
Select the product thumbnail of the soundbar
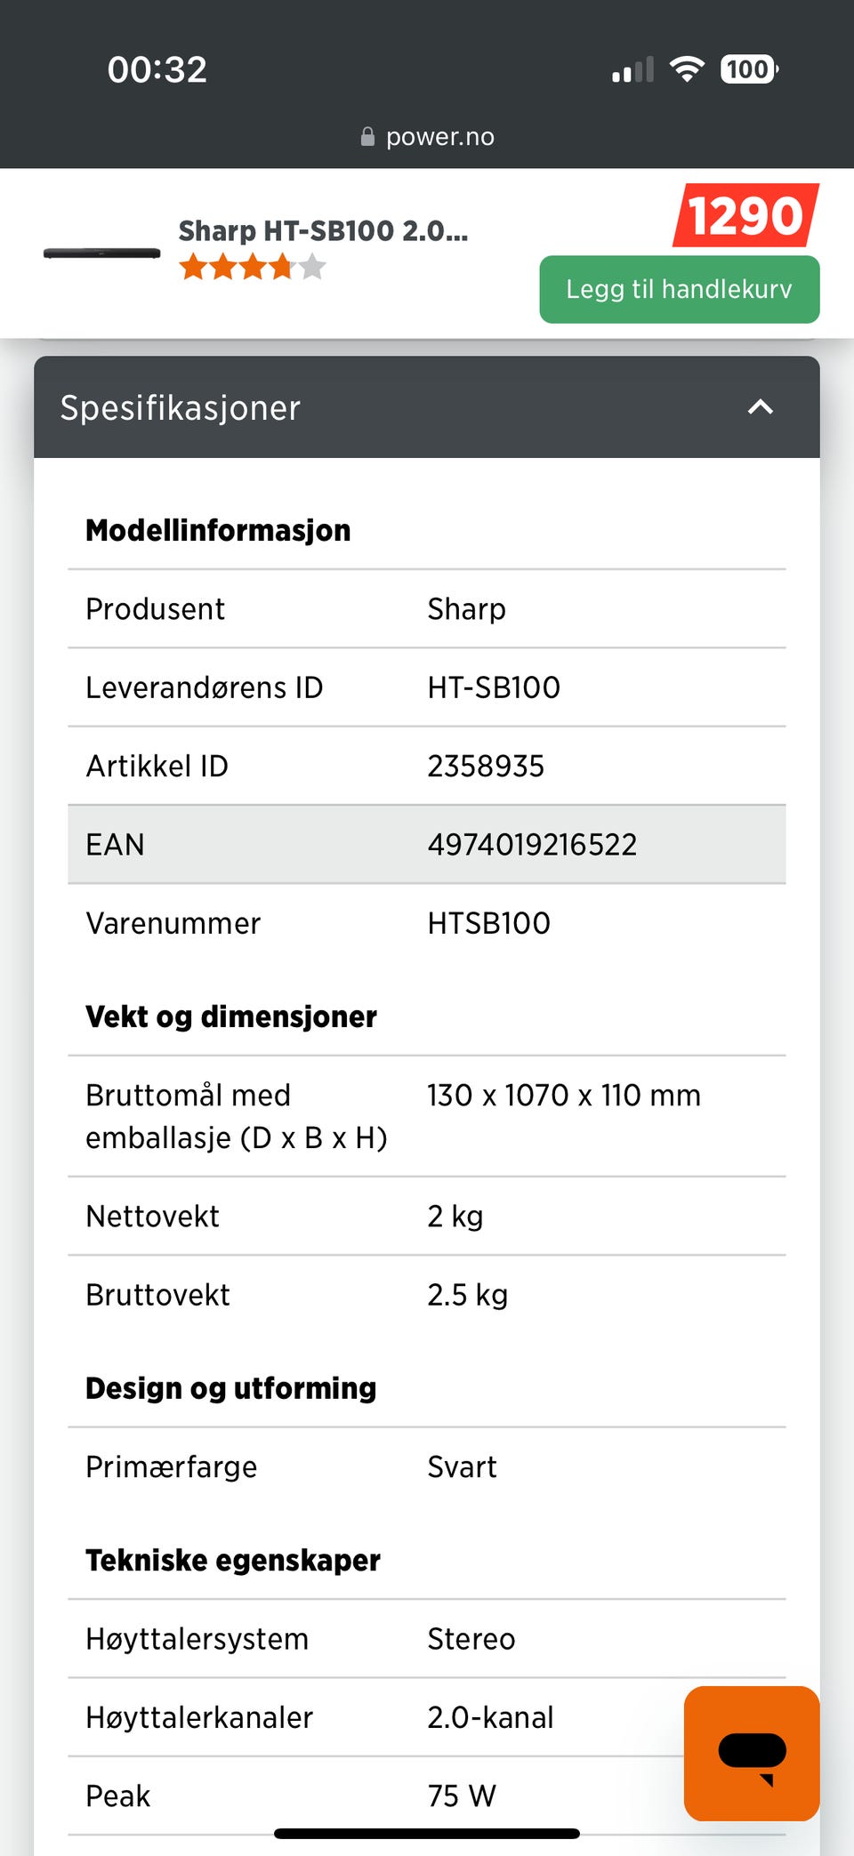(101, 255)
